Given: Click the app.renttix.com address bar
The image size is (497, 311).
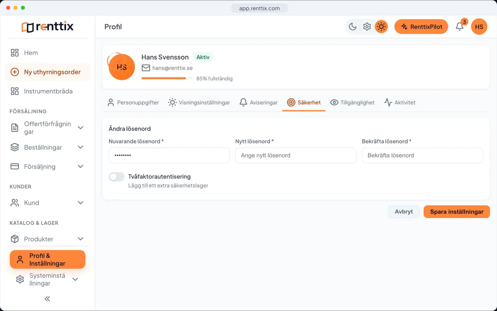Looking at the screenshot, I should (x=259, y=8).
